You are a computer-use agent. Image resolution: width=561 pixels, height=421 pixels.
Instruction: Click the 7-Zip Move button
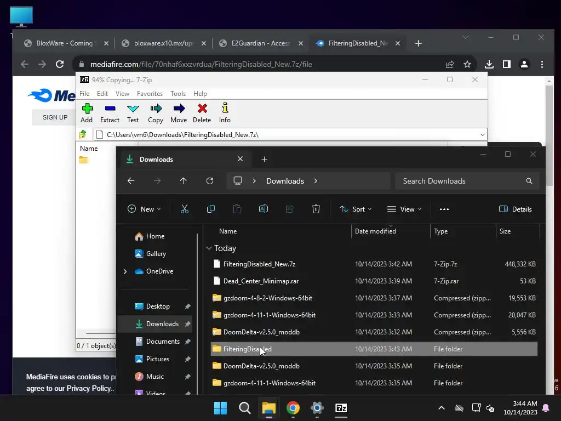[x=179, y=113]
